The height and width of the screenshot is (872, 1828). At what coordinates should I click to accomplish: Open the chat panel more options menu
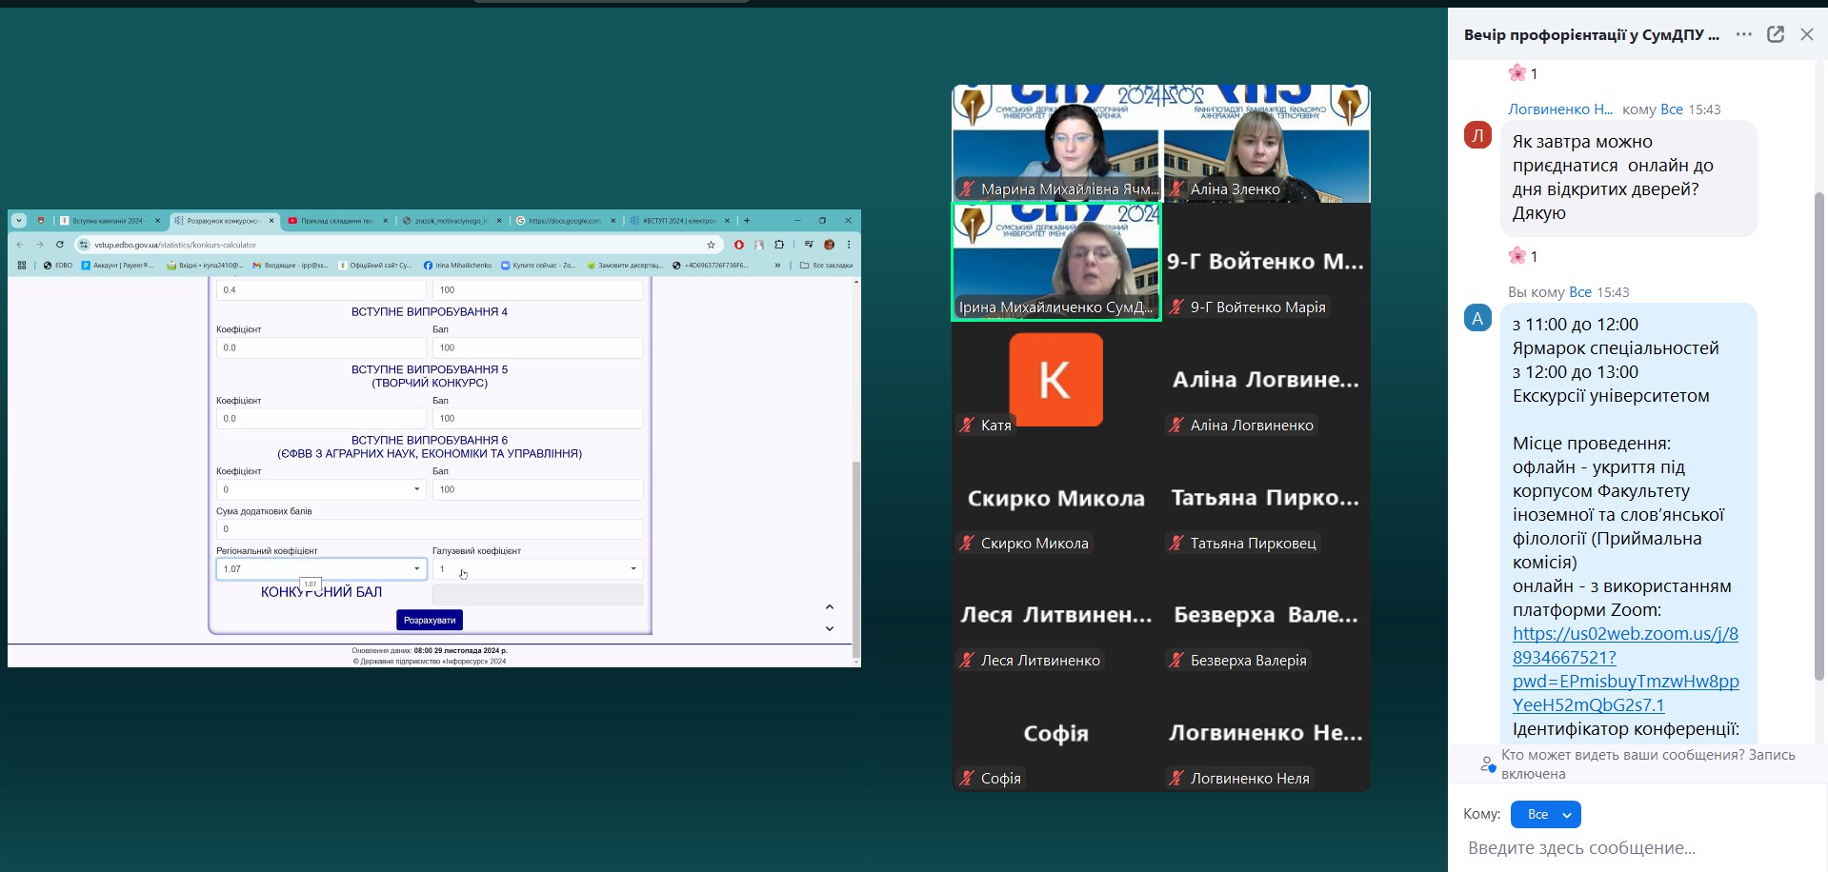pyautogui.click(x=1743, y=34)
